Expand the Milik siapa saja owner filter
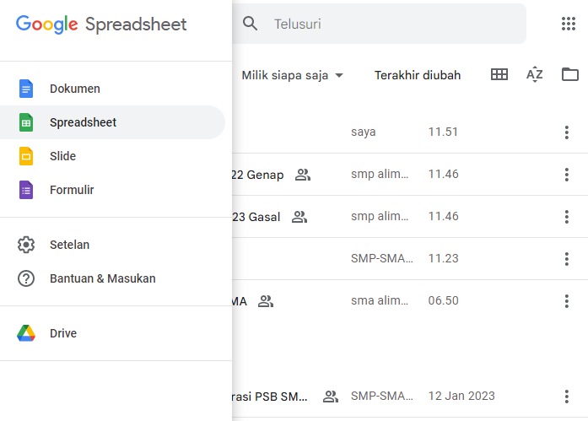Screen dimensions: 588x421 pyautogui.click(x=293, y=75)
